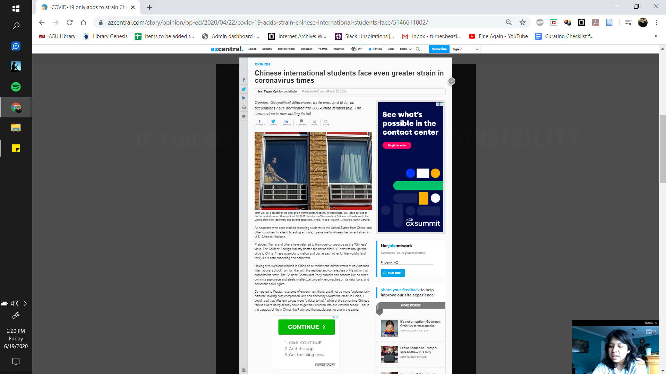666x374 pixels.
Task: Click the sidebar Twitter share icon
Action: coord(244,89)
